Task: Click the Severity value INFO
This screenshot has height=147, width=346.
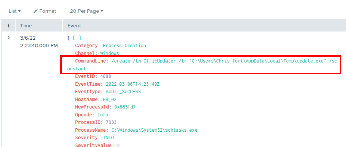Action: (x=109, y=138)
